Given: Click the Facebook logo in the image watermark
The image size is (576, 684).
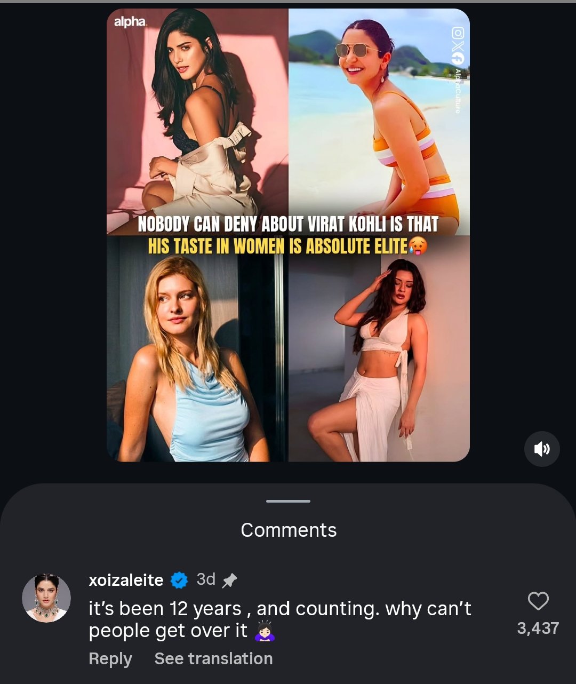Looking at the screenshot, I should point(458,59).
